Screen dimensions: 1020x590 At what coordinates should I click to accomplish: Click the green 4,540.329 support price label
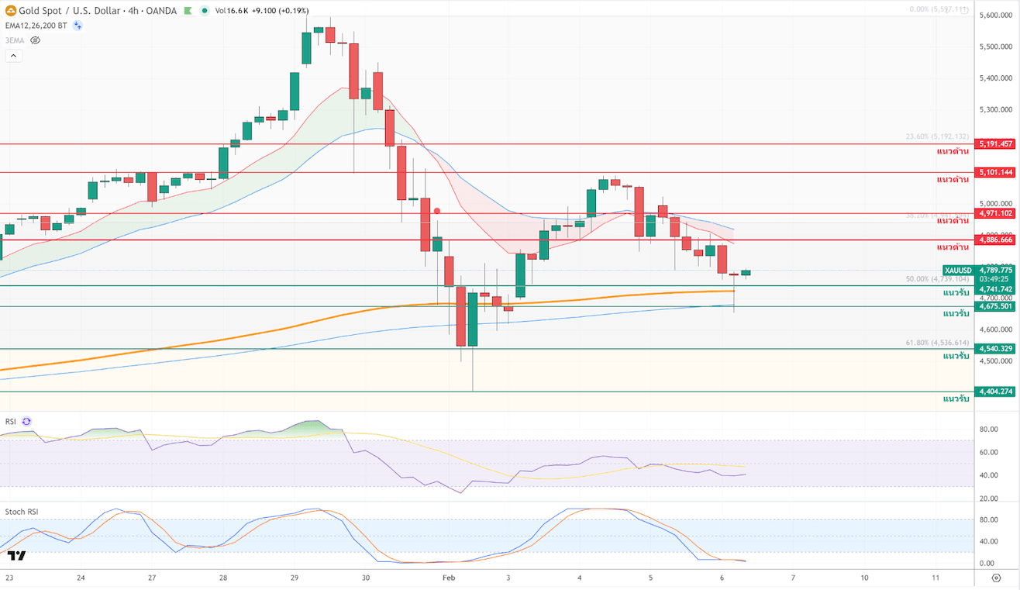pyautogui.click(x=995, y=349)
